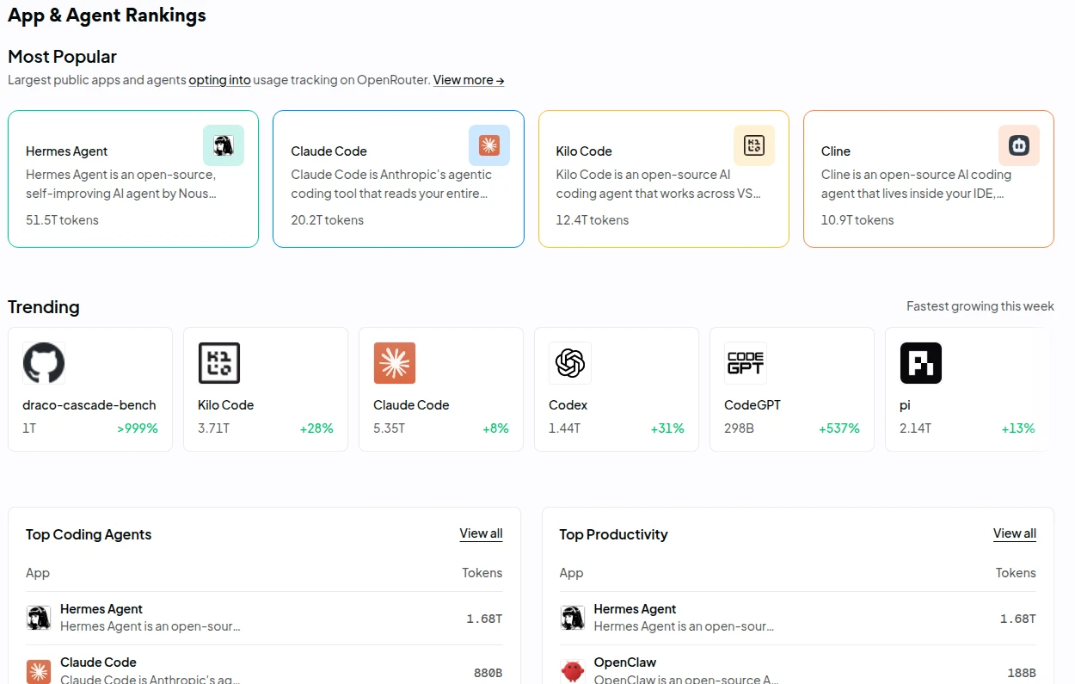Click the Hermes Agent icon in Most Popular card
The image size is (1075, 684).
pos(224,145)
